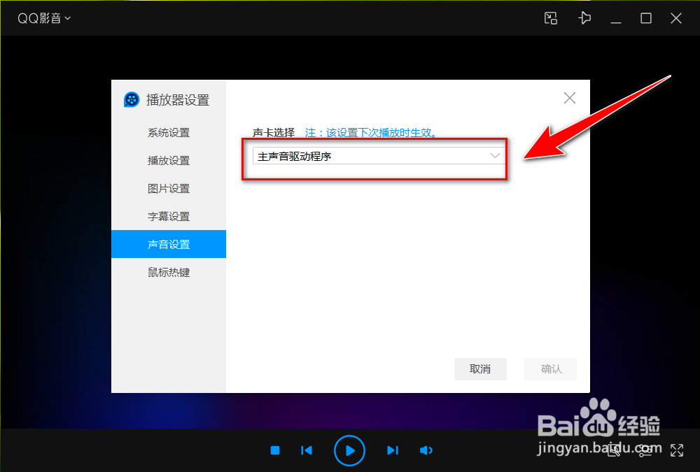Viewport: 700px width, 472px height.
Task: Open the QQ影音 main menu dropdown
Action: 43,18
